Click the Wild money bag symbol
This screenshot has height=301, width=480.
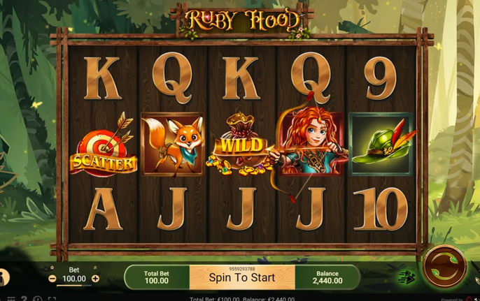point(240,145)
